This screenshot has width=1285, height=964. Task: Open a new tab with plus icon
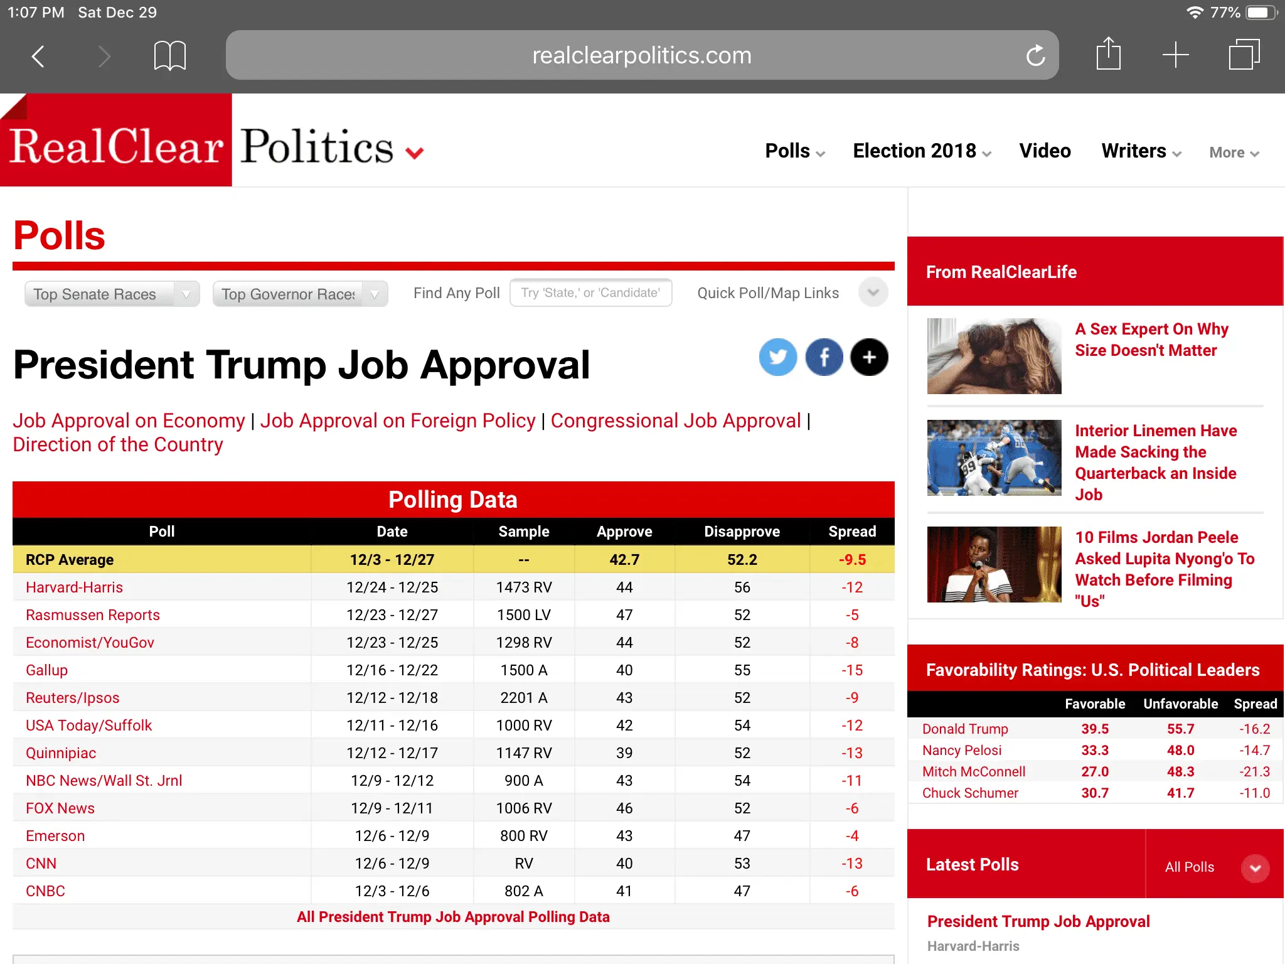1175,55
